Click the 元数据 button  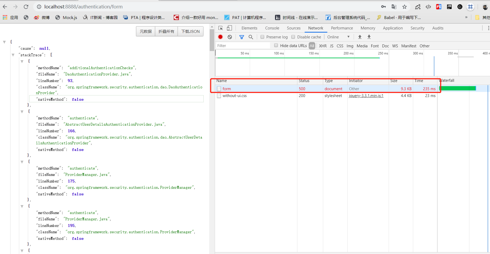[146, 31]
